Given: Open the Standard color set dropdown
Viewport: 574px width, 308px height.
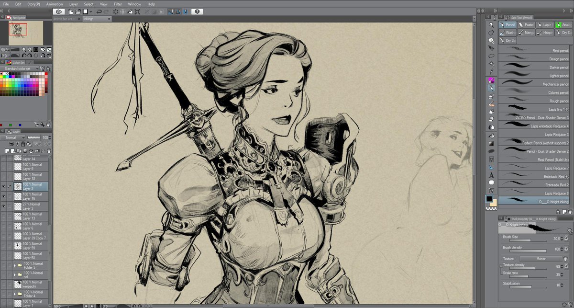Looking at the screenshot, I should click(x=23, y=68).
